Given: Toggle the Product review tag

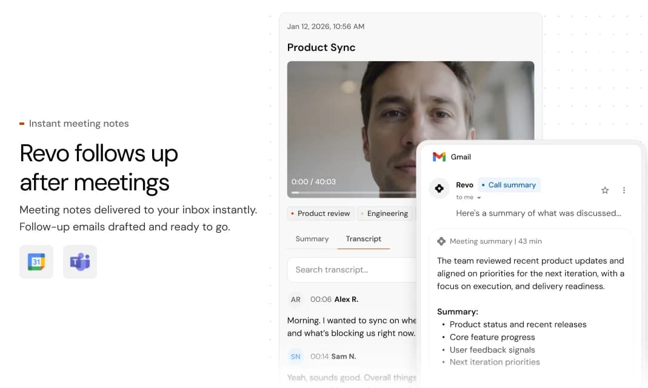Looking at the screenshot, I should (320, 213).
